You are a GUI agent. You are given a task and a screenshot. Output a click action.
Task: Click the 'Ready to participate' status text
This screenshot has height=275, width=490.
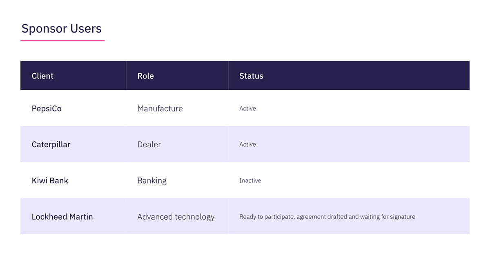[327, 217]
